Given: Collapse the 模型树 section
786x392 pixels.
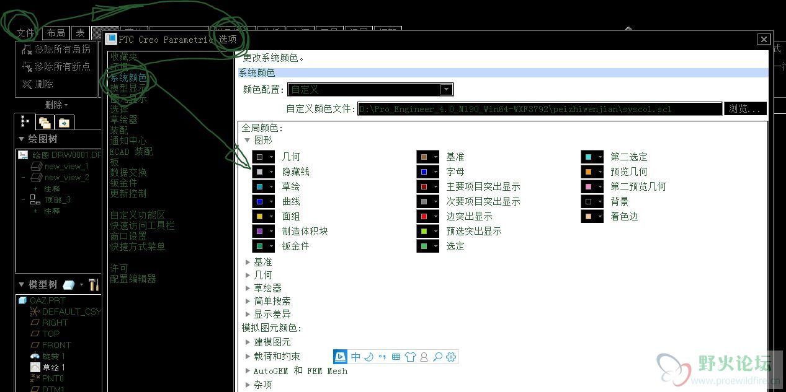Looking at the screenshot, I should [x=21, y=285].
